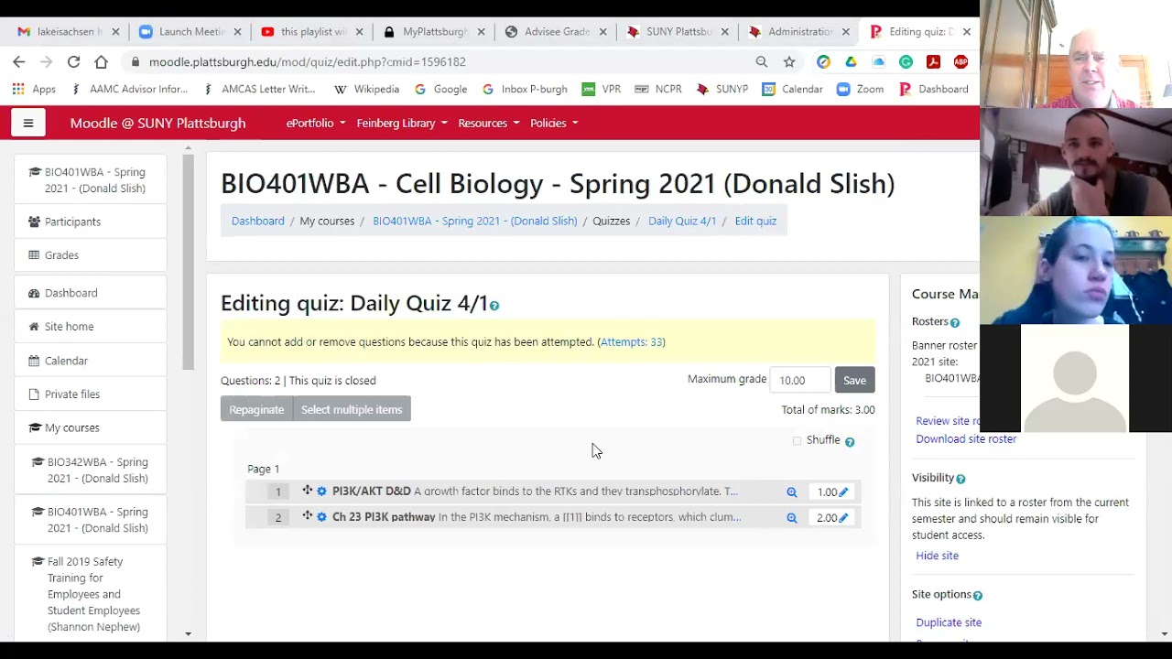Bookmark this page with the star icon
Screen dimensions: 1172x659
[x=789, y=61]
